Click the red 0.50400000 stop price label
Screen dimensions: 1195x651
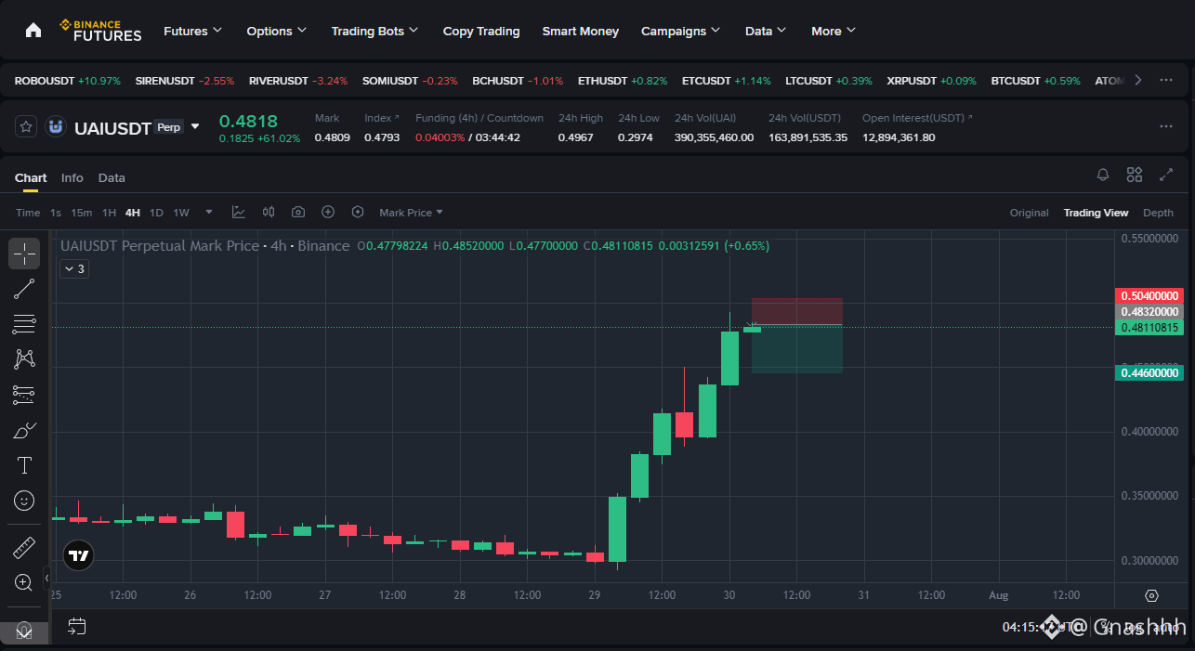tap(1149, 296)
